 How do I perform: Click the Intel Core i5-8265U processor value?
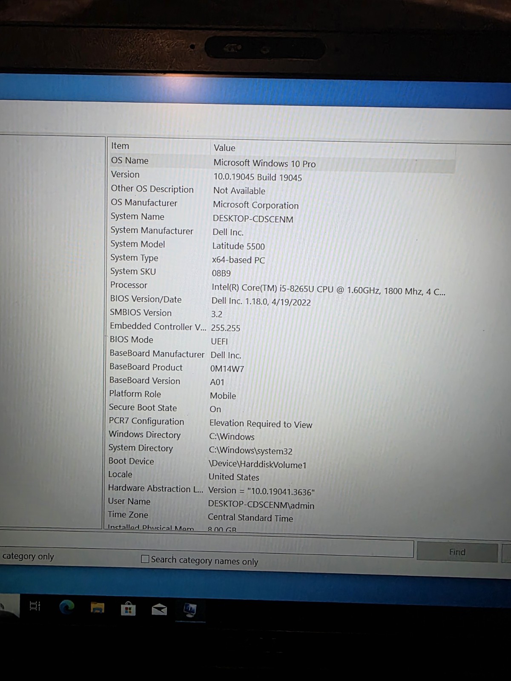(328, 290)
